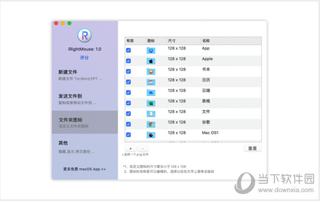Disable the 表格 row checkbox
Image resolution: width=320 pixels, height=201 pixels.
click(x=129, y=103)
